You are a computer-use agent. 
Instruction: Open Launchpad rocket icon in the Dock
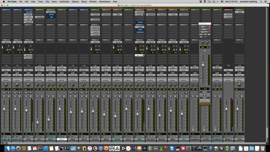[18, 148]
